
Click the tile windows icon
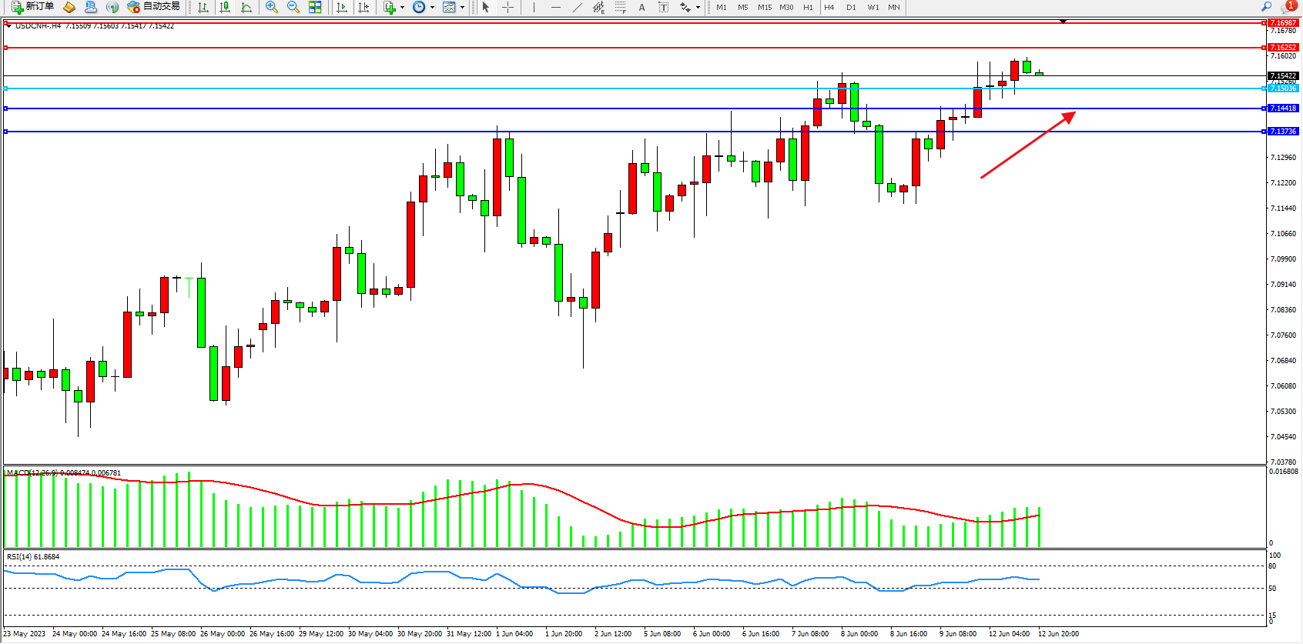coord(315,7)
